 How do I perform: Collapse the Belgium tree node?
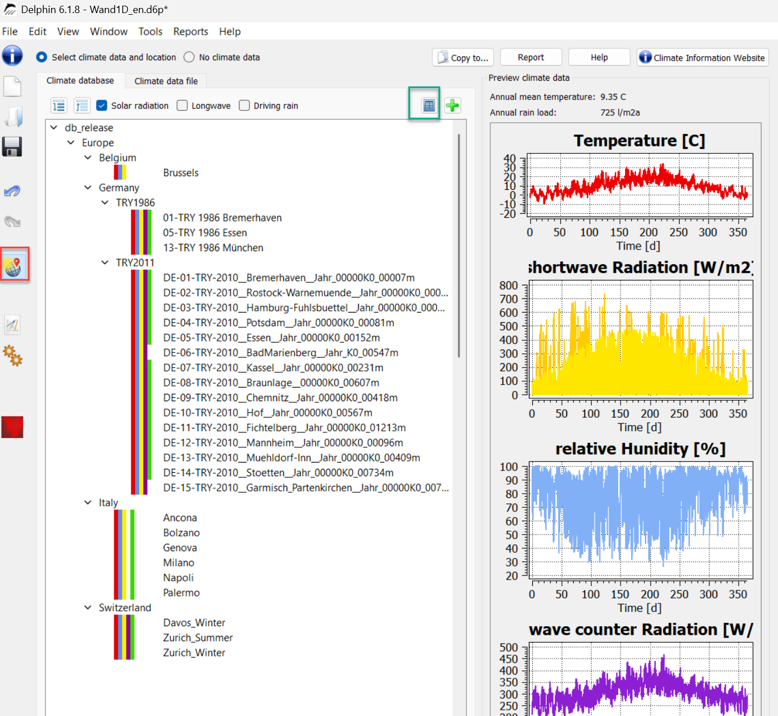point(88,157)
